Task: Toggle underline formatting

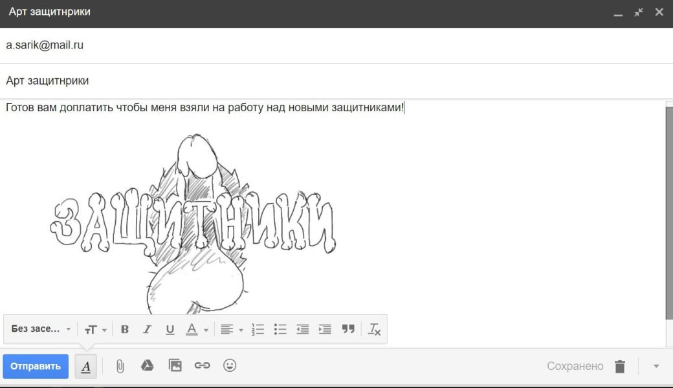Action: (x=170, y=329)
